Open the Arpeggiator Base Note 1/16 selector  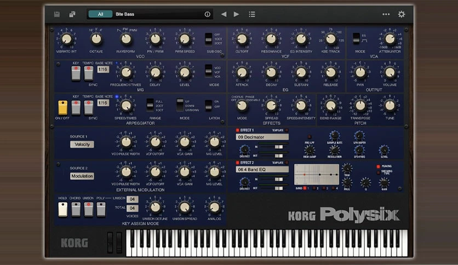click(x=103, y=103)
